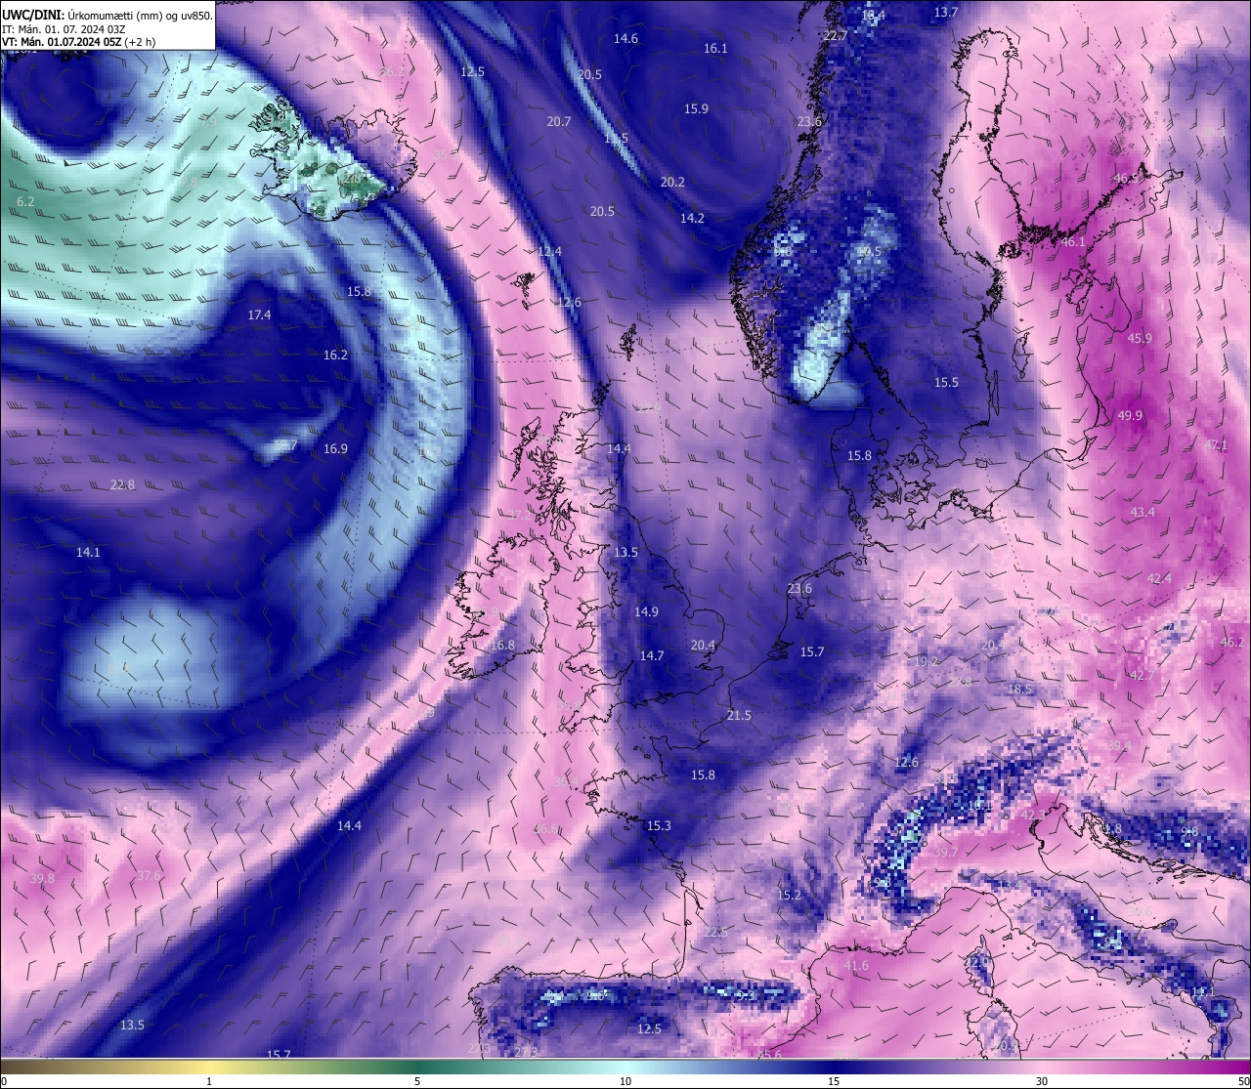
Task: Click the map value '14.9' over England
Action: (x=646, y=612)
